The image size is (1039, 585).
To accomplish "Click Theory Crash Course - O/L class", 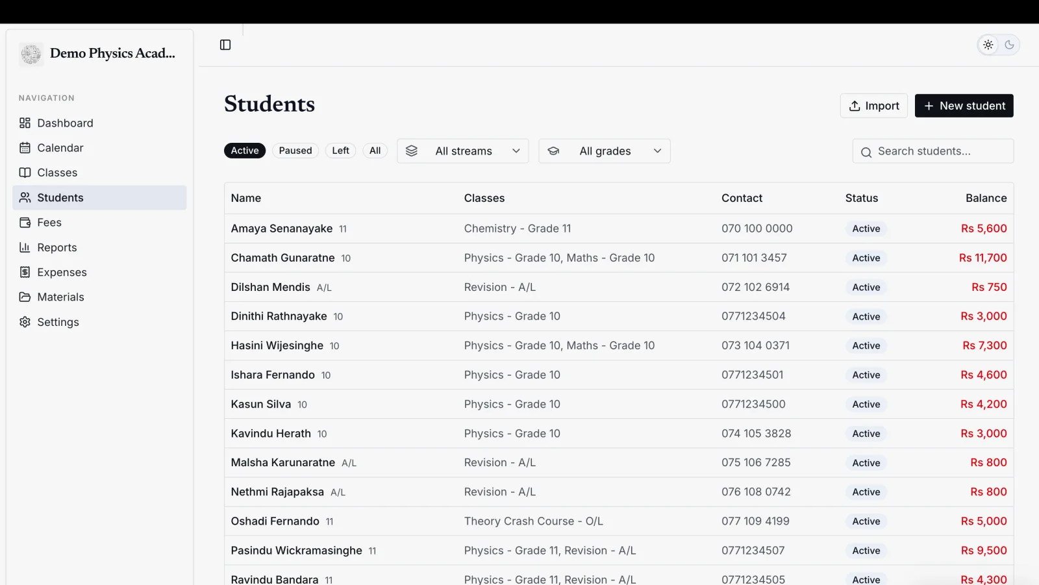I will tap(534, 521).
